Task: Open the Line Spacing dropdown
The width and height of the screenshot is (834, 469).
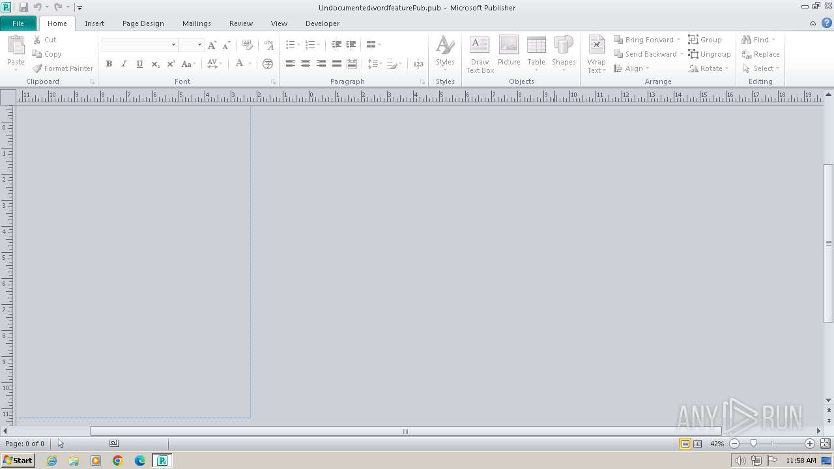Action: coord(375,64)
